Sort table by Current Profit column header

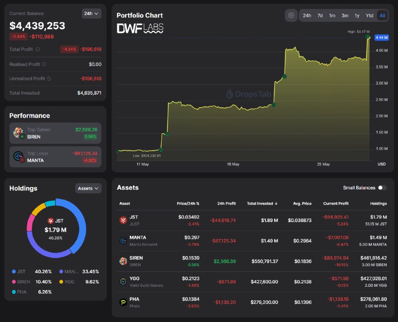point(336,204)
